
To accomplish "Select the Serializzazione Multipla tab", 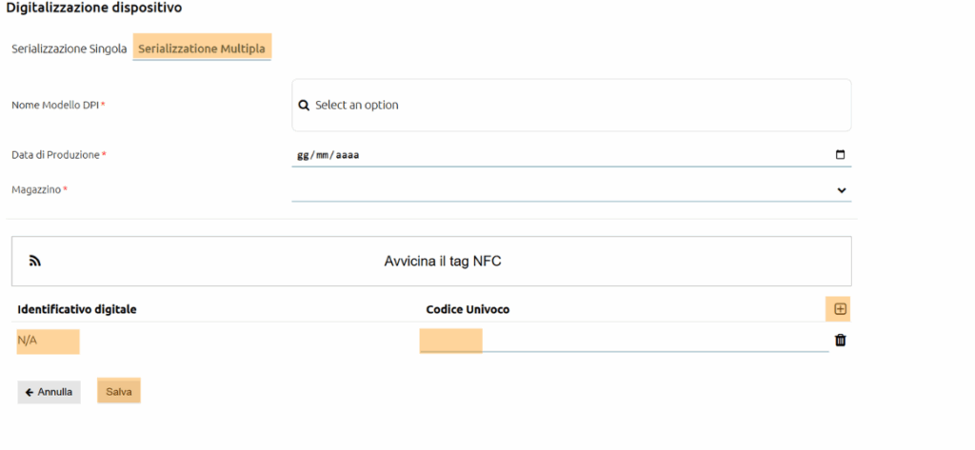I will pyautogui.click(x=202, y=49).
